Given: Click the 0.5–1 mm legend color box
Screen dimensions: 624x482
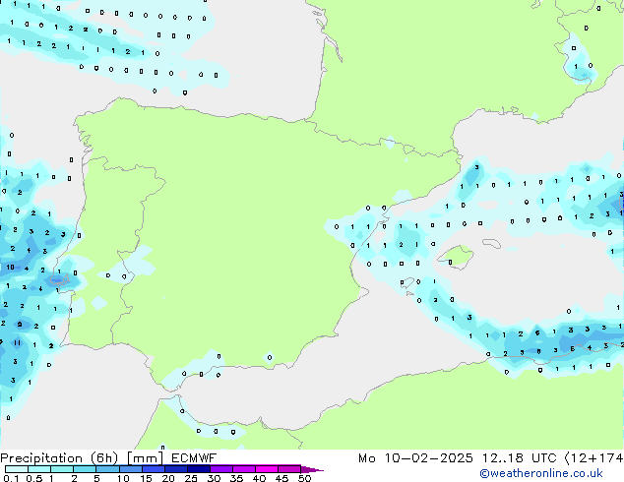Looking at the screenshot, I should click(x=39, y=469).
